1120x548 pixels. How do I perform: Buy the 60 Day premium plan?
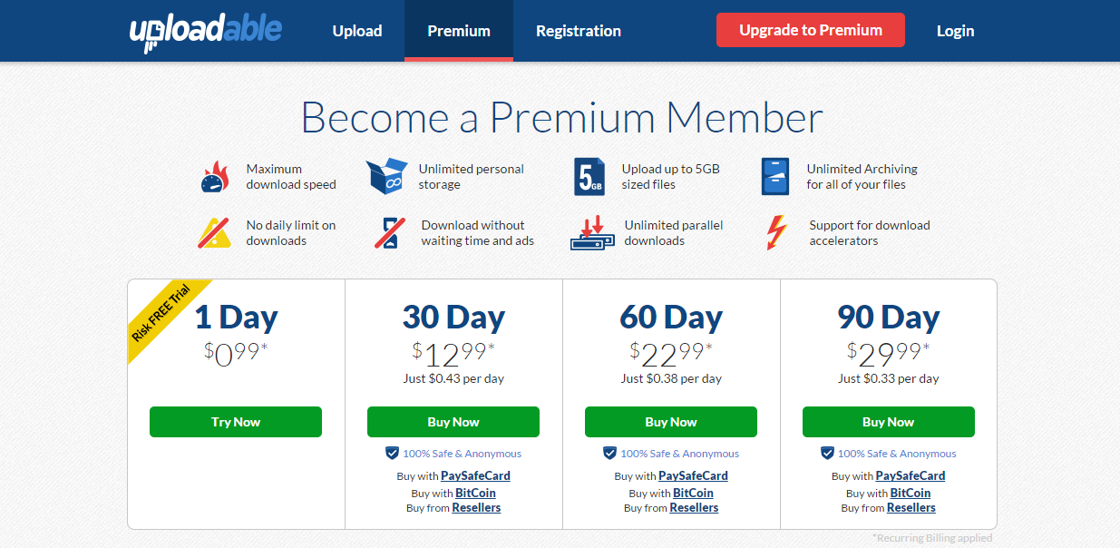tap(671, 422)
